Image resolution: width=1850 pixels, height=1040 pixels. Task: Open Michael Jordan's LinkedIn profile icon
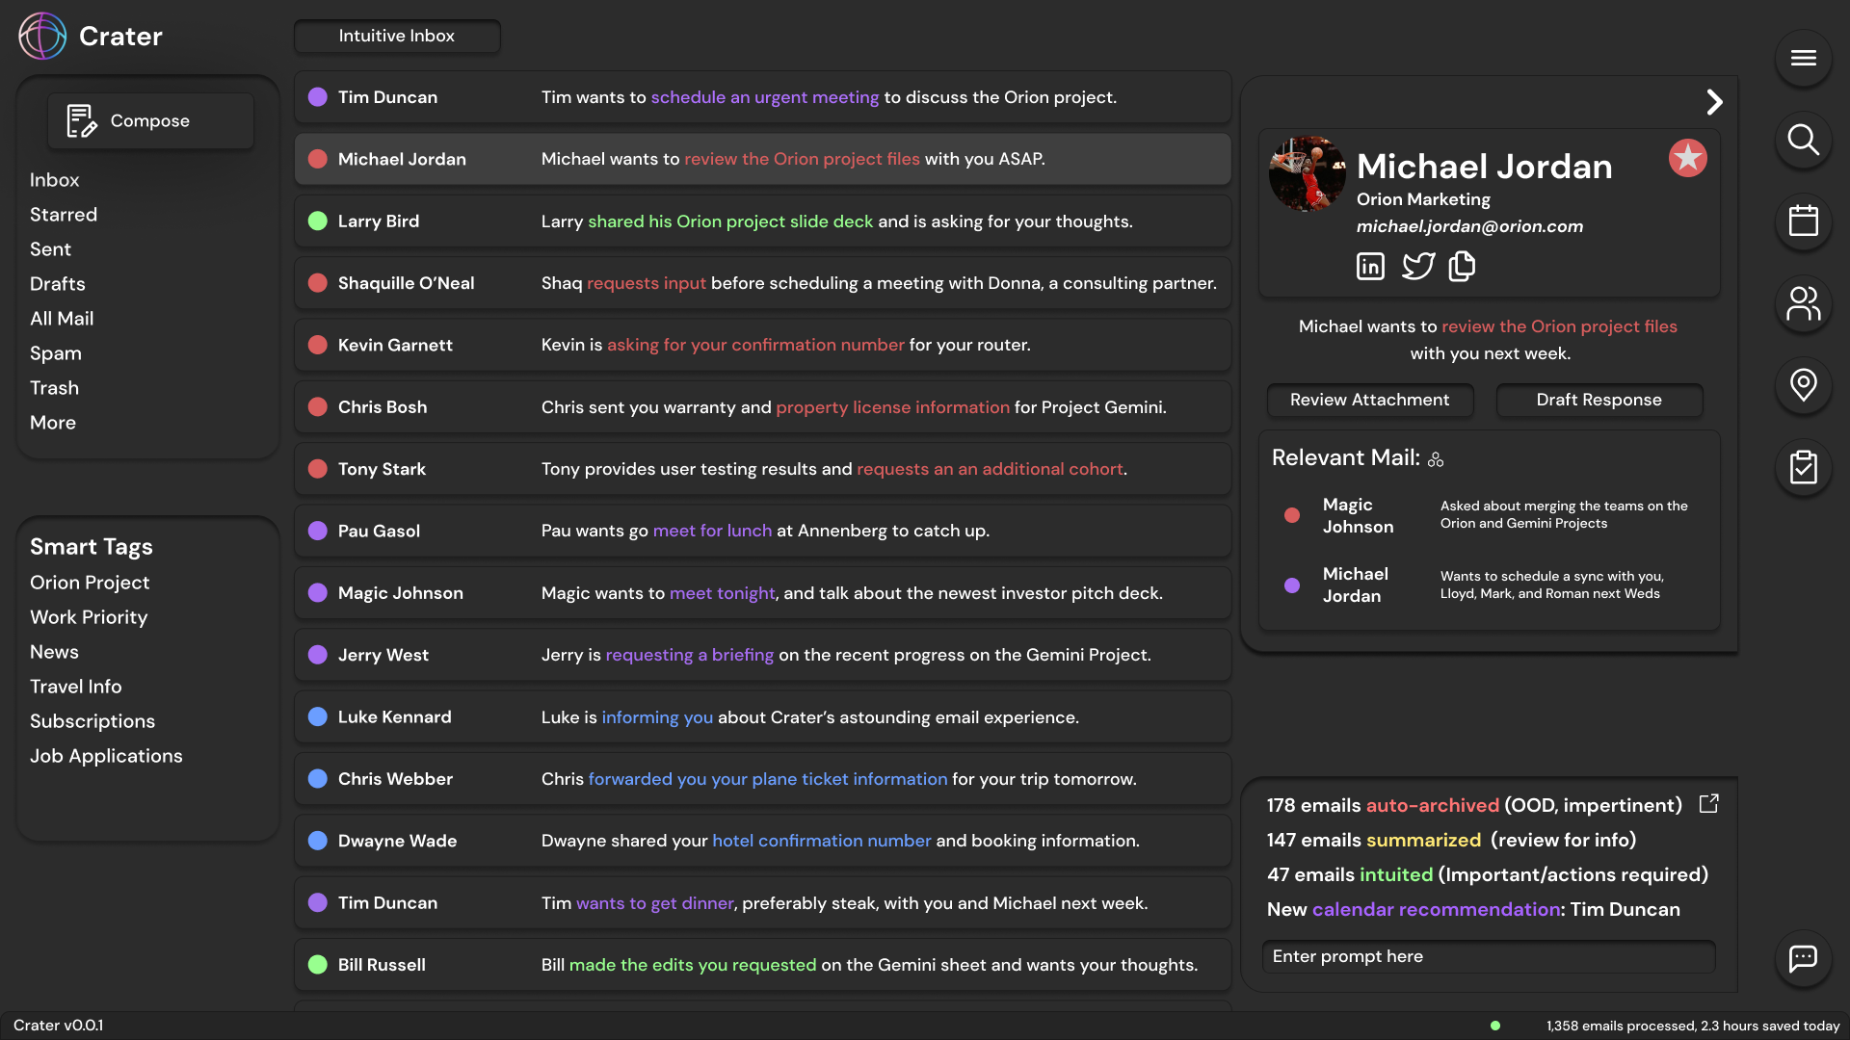[1370, 266]
